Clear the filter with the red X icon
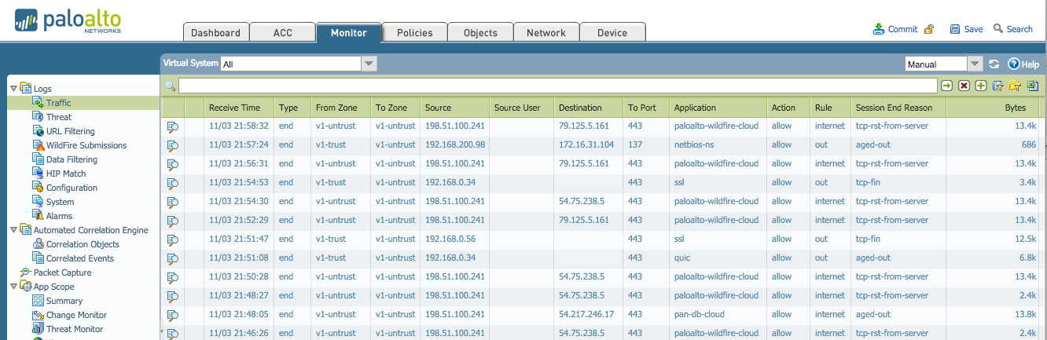The image size is (1047, 340). (x=964, y=86)
